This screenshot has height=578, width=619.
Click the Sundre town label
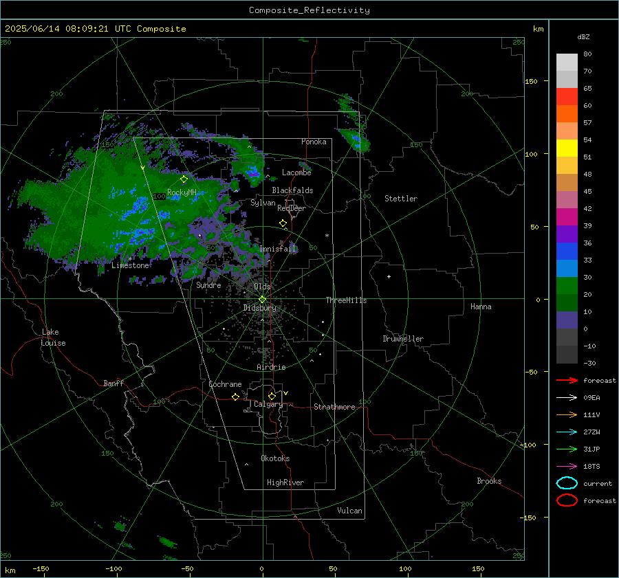(208, 285)
